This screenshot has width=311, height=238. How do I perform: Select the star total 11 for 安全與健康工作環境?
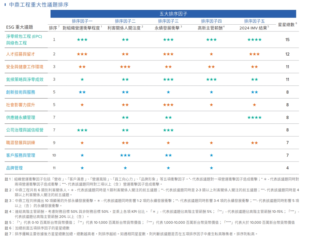point(287,67)
